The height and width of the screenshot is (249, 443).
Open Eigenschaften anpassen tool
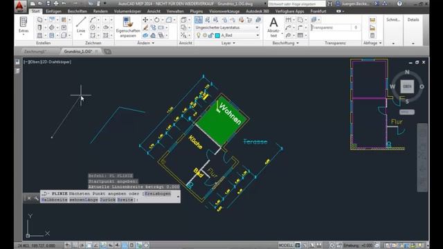(128, 27)
